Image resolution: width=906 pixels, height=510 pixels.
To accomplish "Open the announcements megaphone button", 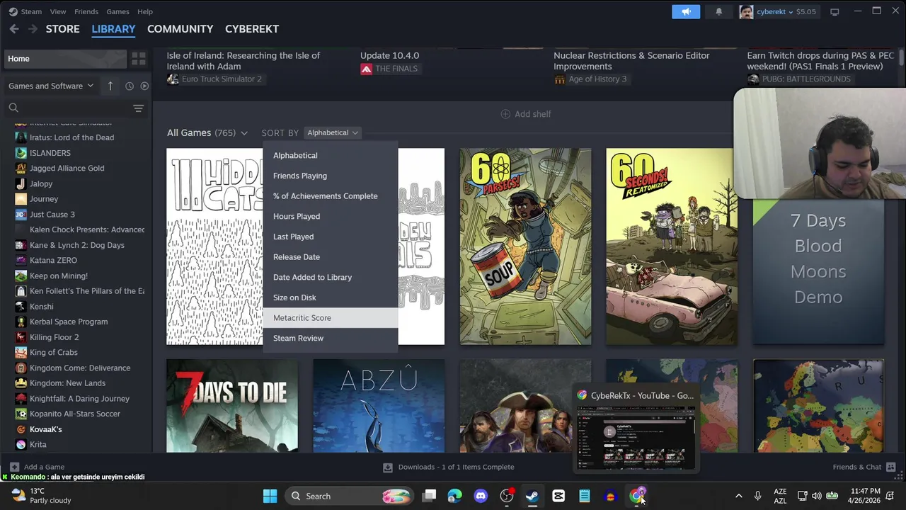I will pyautogui.click(x=686, y=11).
